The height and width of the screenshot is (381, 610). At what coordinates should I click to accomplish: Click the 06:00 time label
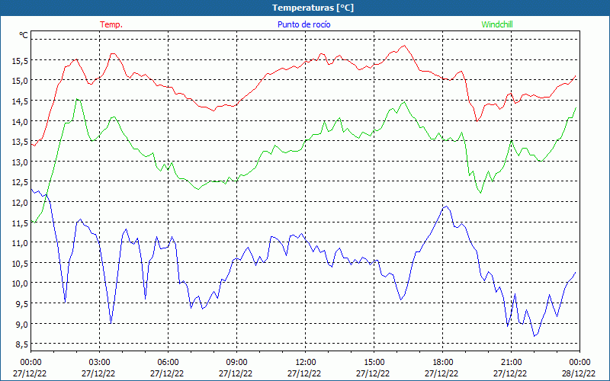(168, 363)
